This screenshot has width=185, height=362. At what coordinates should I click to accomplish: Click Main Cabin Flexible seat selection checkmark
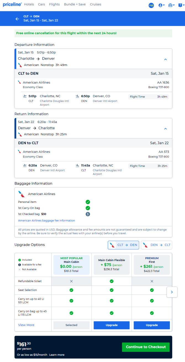coord(112,290)
